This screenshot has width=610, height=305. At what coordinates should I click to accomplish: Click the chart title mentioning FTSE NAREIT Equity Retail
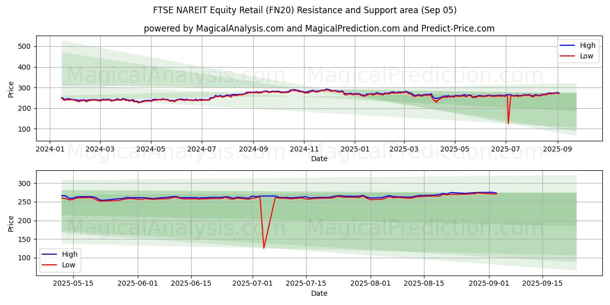pos(305,10)
